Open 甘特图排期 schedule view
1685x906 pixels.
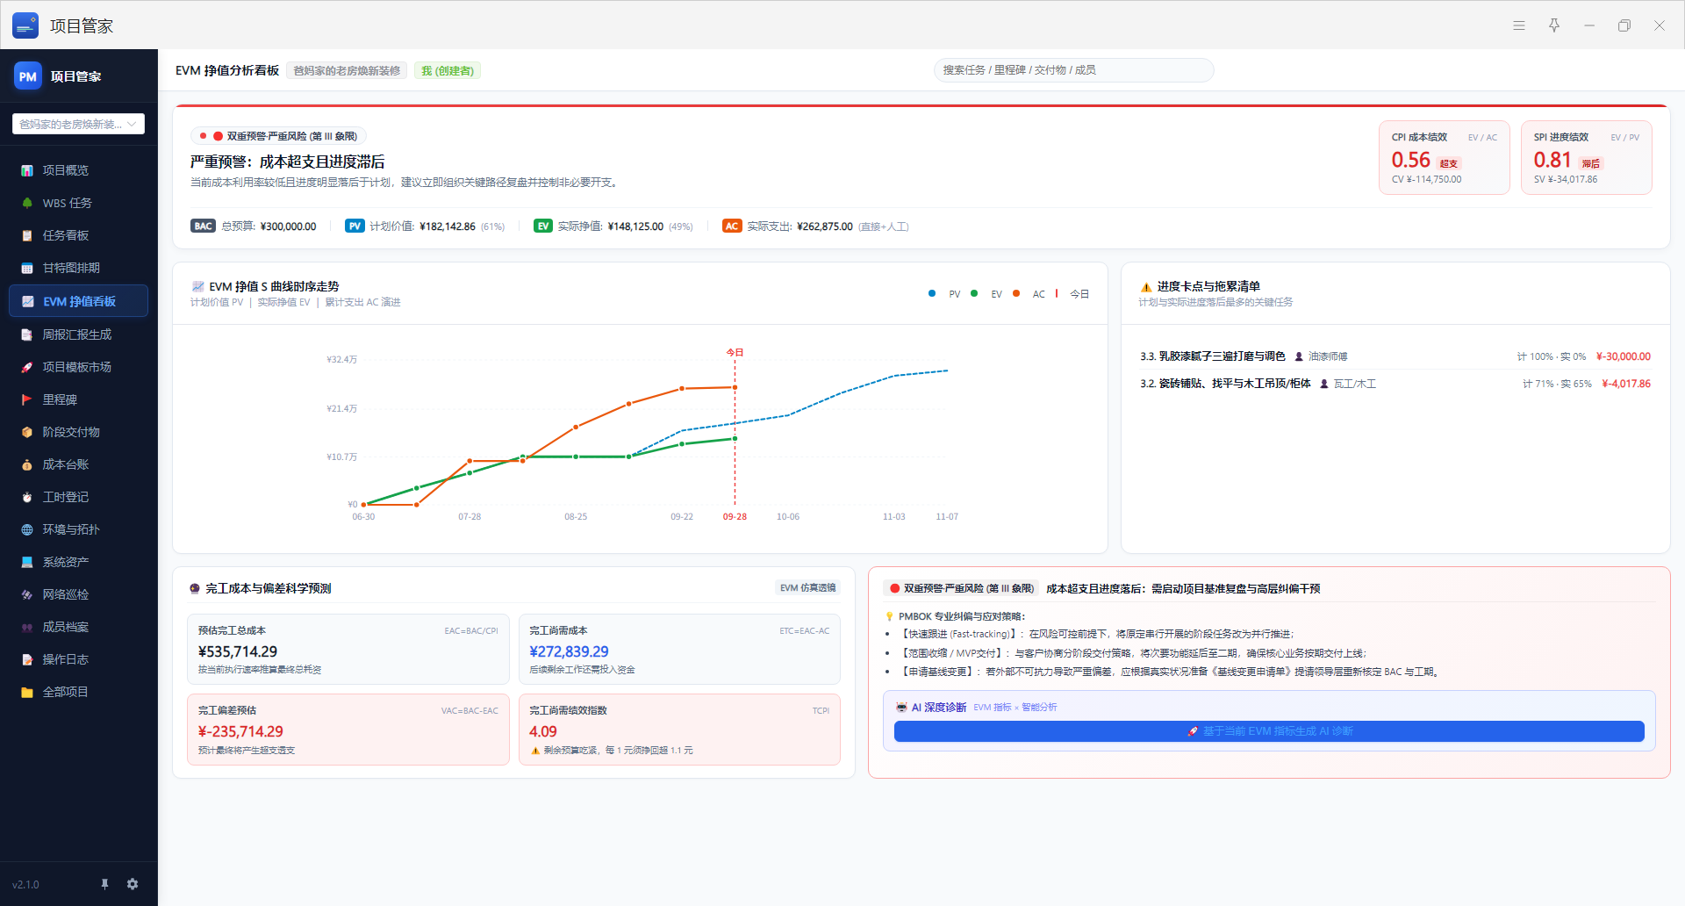pyautogui.click(x=78, y=268)
